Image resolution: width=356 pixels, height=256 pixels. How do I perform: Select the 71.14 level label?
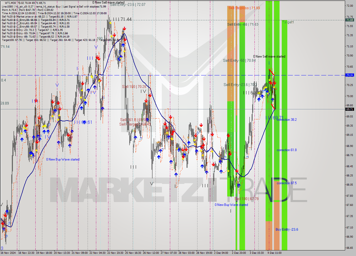5,47
